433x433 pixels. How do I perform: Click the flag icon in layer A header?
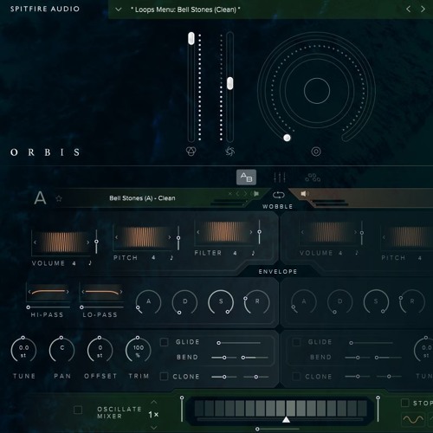[256, 193]
